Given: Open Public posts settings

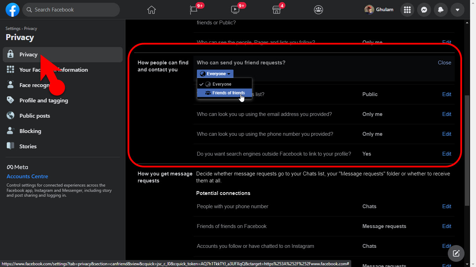Looking at the screenshot, I should pos(63,116).
